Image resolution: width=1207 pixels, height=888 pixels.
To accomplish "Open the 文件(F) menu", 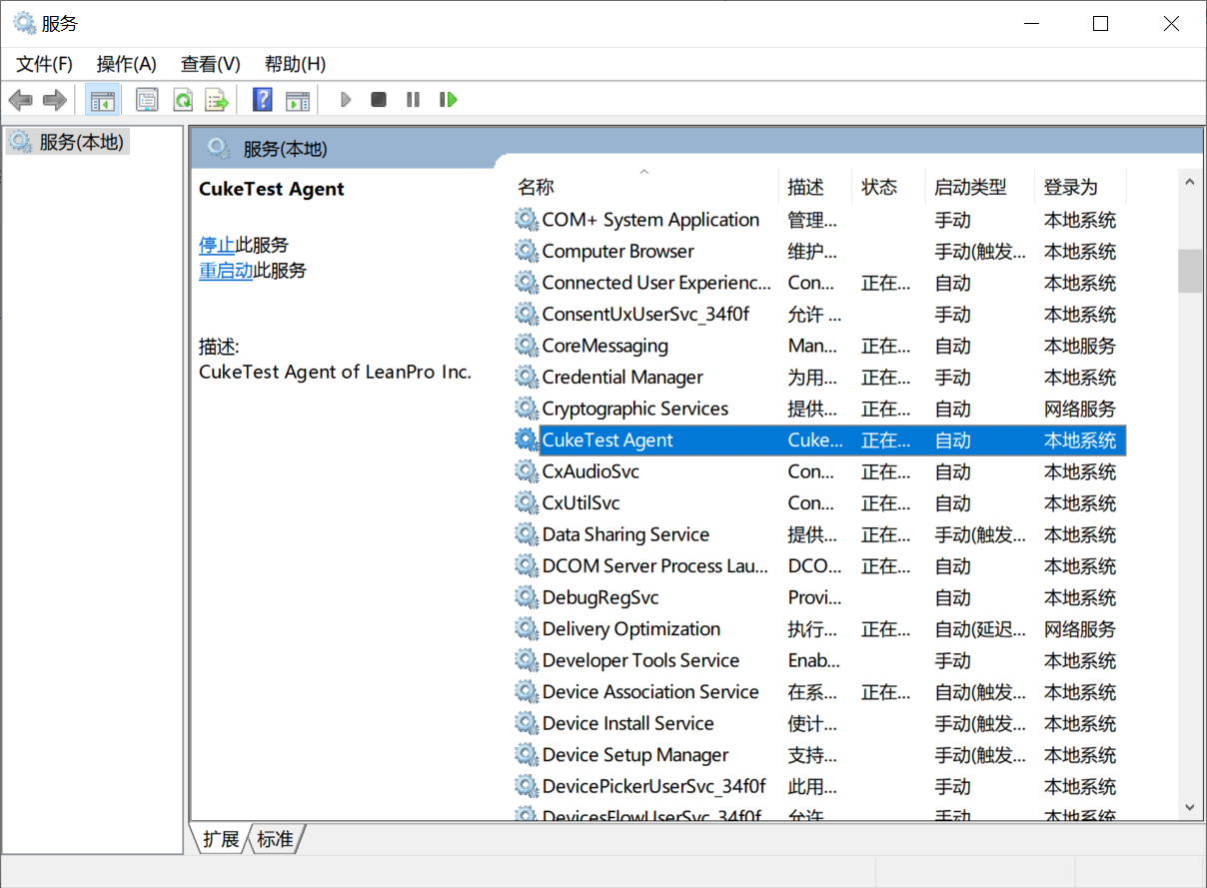I will pos(44,64).
